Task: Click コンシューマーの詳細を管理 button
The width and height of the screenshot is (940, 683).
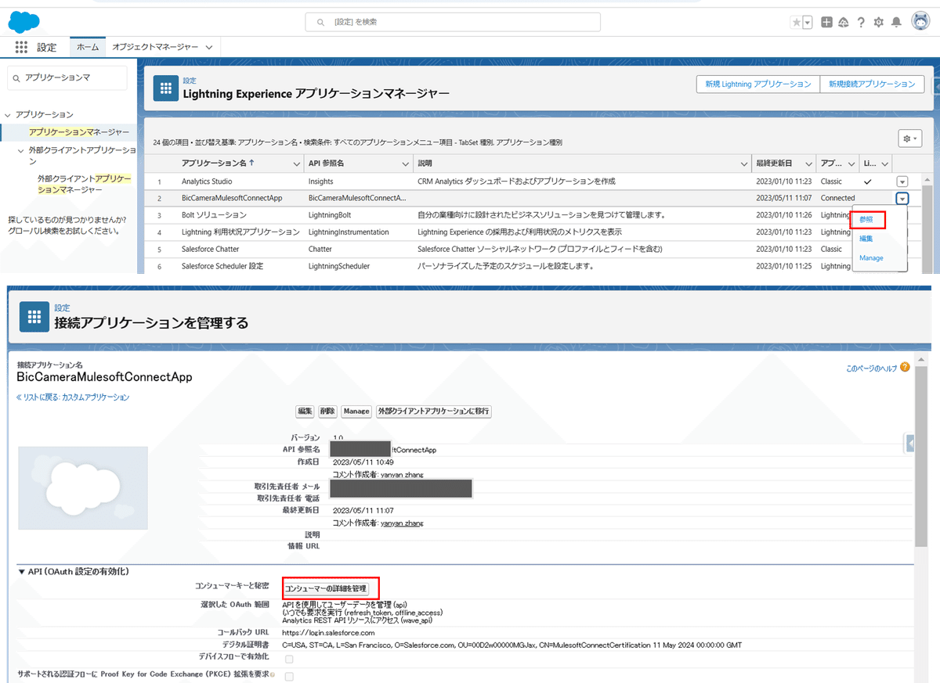Action: [328, 588]
